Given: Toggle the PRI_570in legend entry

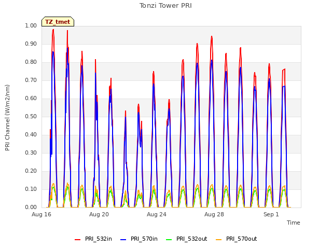Looking at the screenshot, I should (139, 239).
